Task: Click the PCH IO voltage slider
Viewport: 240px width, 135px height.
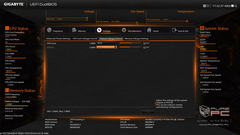Action: point(130,47)
